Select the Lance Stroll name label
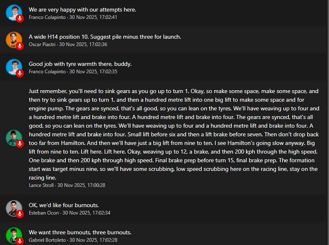The height and width of the screenshot is (245, 329). [41, 185]
